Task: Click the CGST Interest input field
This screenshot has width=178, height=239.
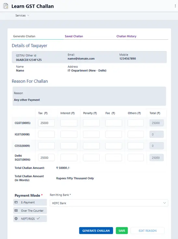Action: pos(69,123)
